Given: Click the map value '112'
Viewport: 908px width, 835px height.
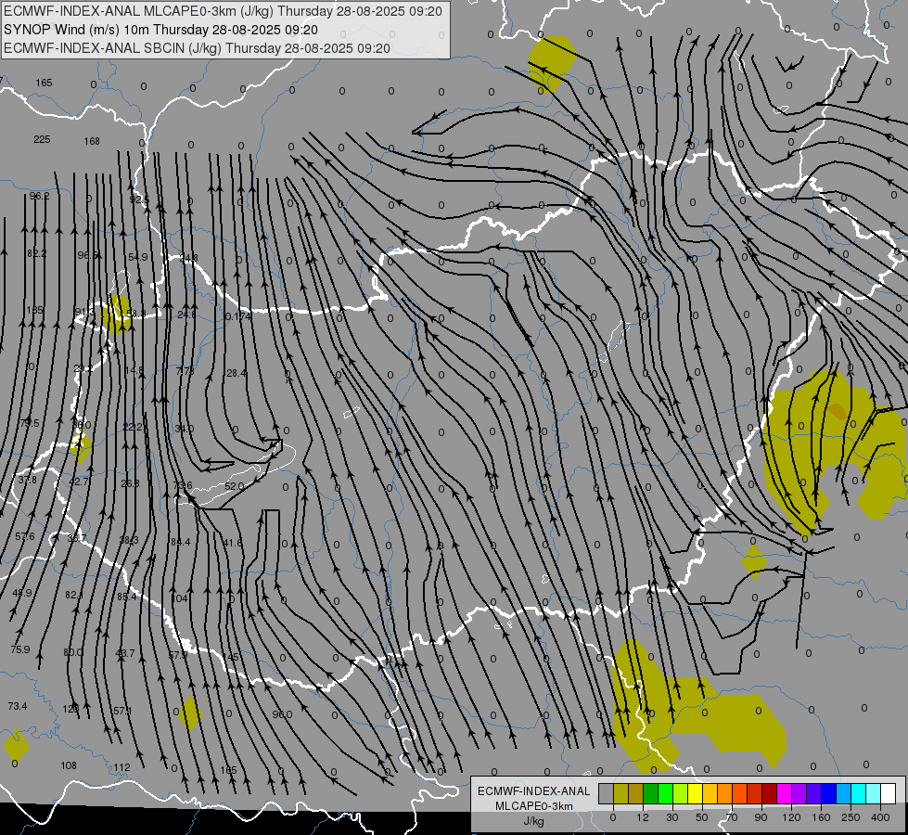Looking at the screenshot, I should pyautogui.click(x=121, y=767).
